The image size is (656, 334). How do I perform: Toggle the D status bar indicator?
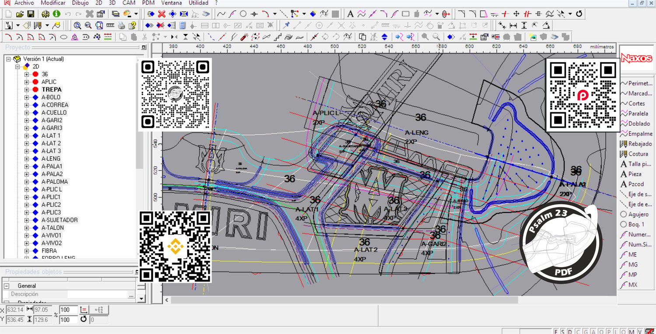pyautogui.click(x=569, y=331)
